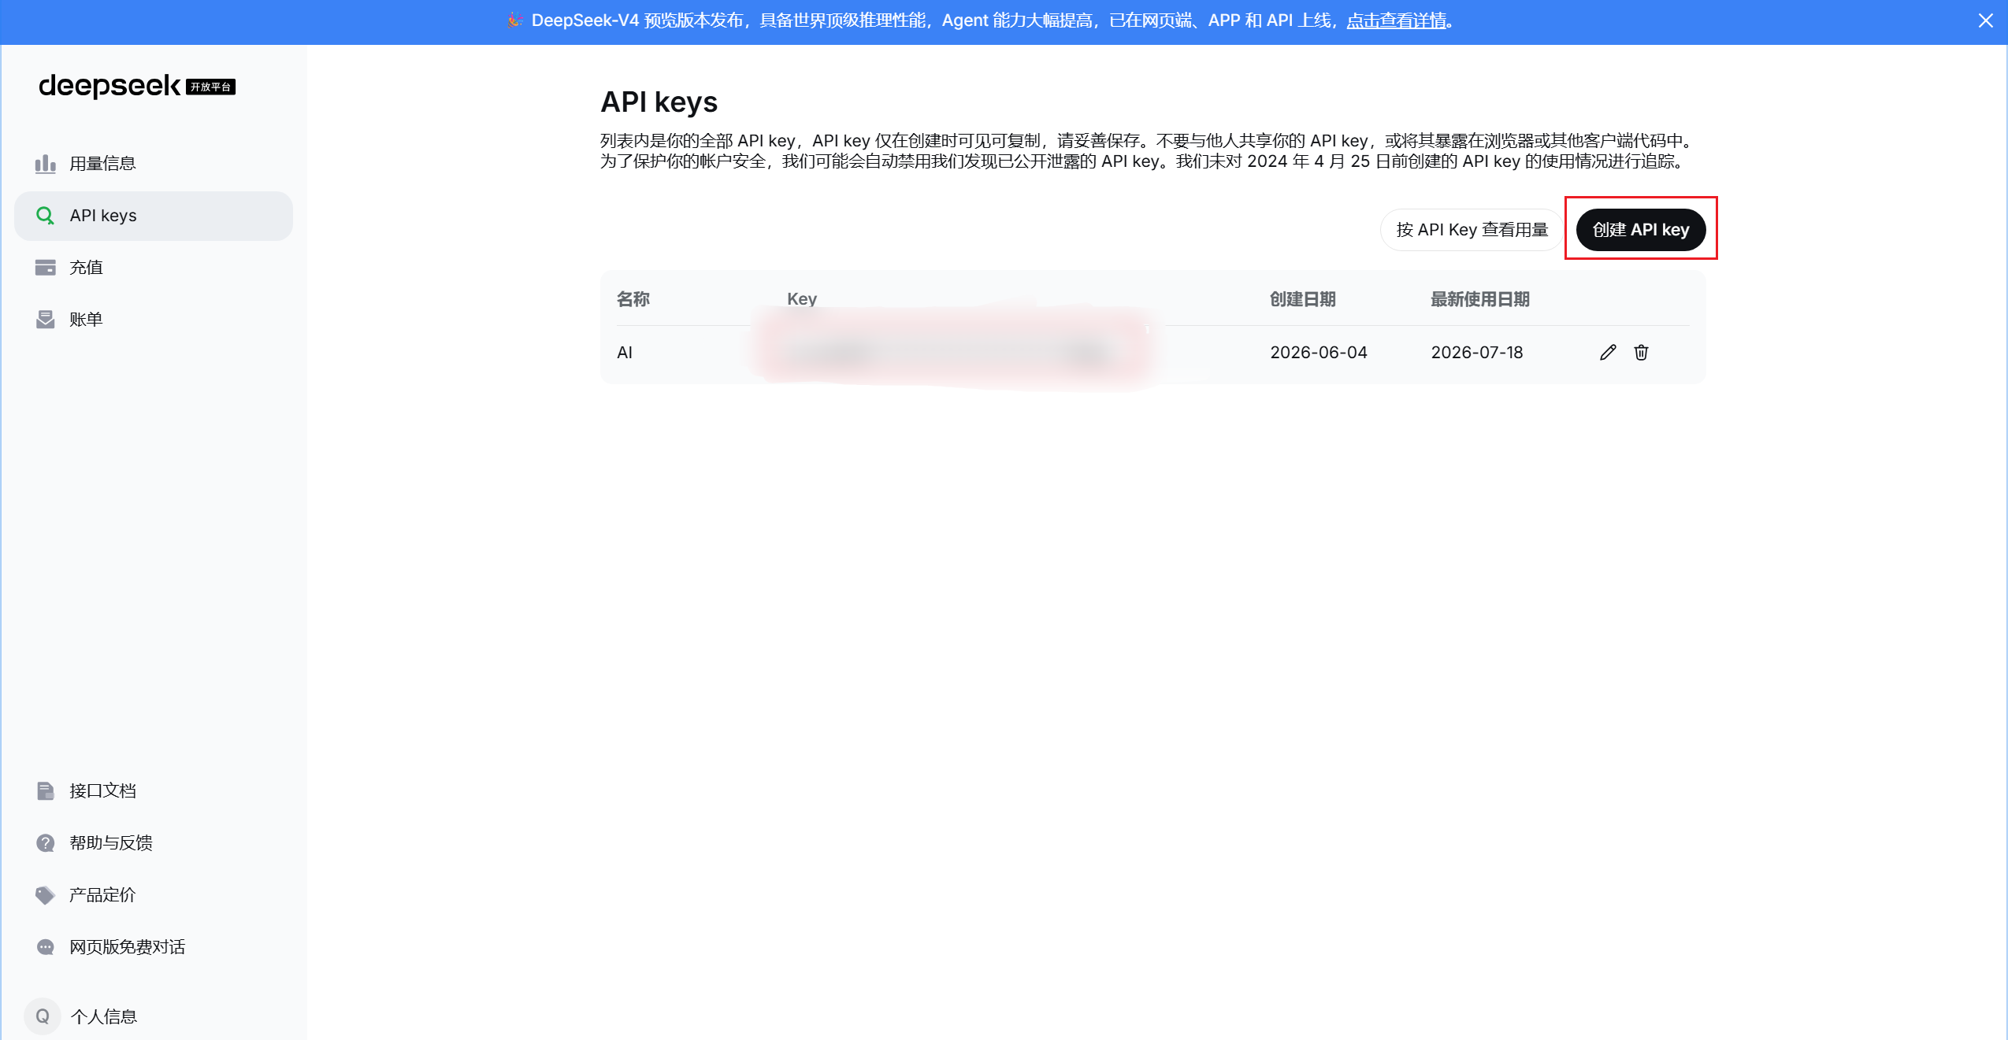Click the last used date 2026-07-18
The width and height of the screenshot is (2008, 1040).
1477,353
